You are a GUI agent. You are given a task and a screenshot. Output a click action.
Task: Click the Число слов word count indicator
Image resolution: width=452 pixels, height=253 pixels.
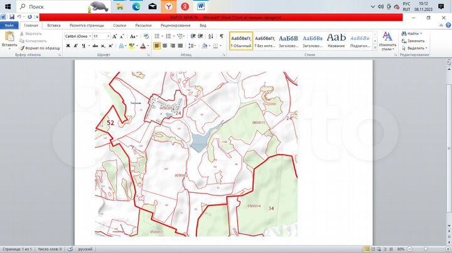pyautogui.click(x=50, y=249)
